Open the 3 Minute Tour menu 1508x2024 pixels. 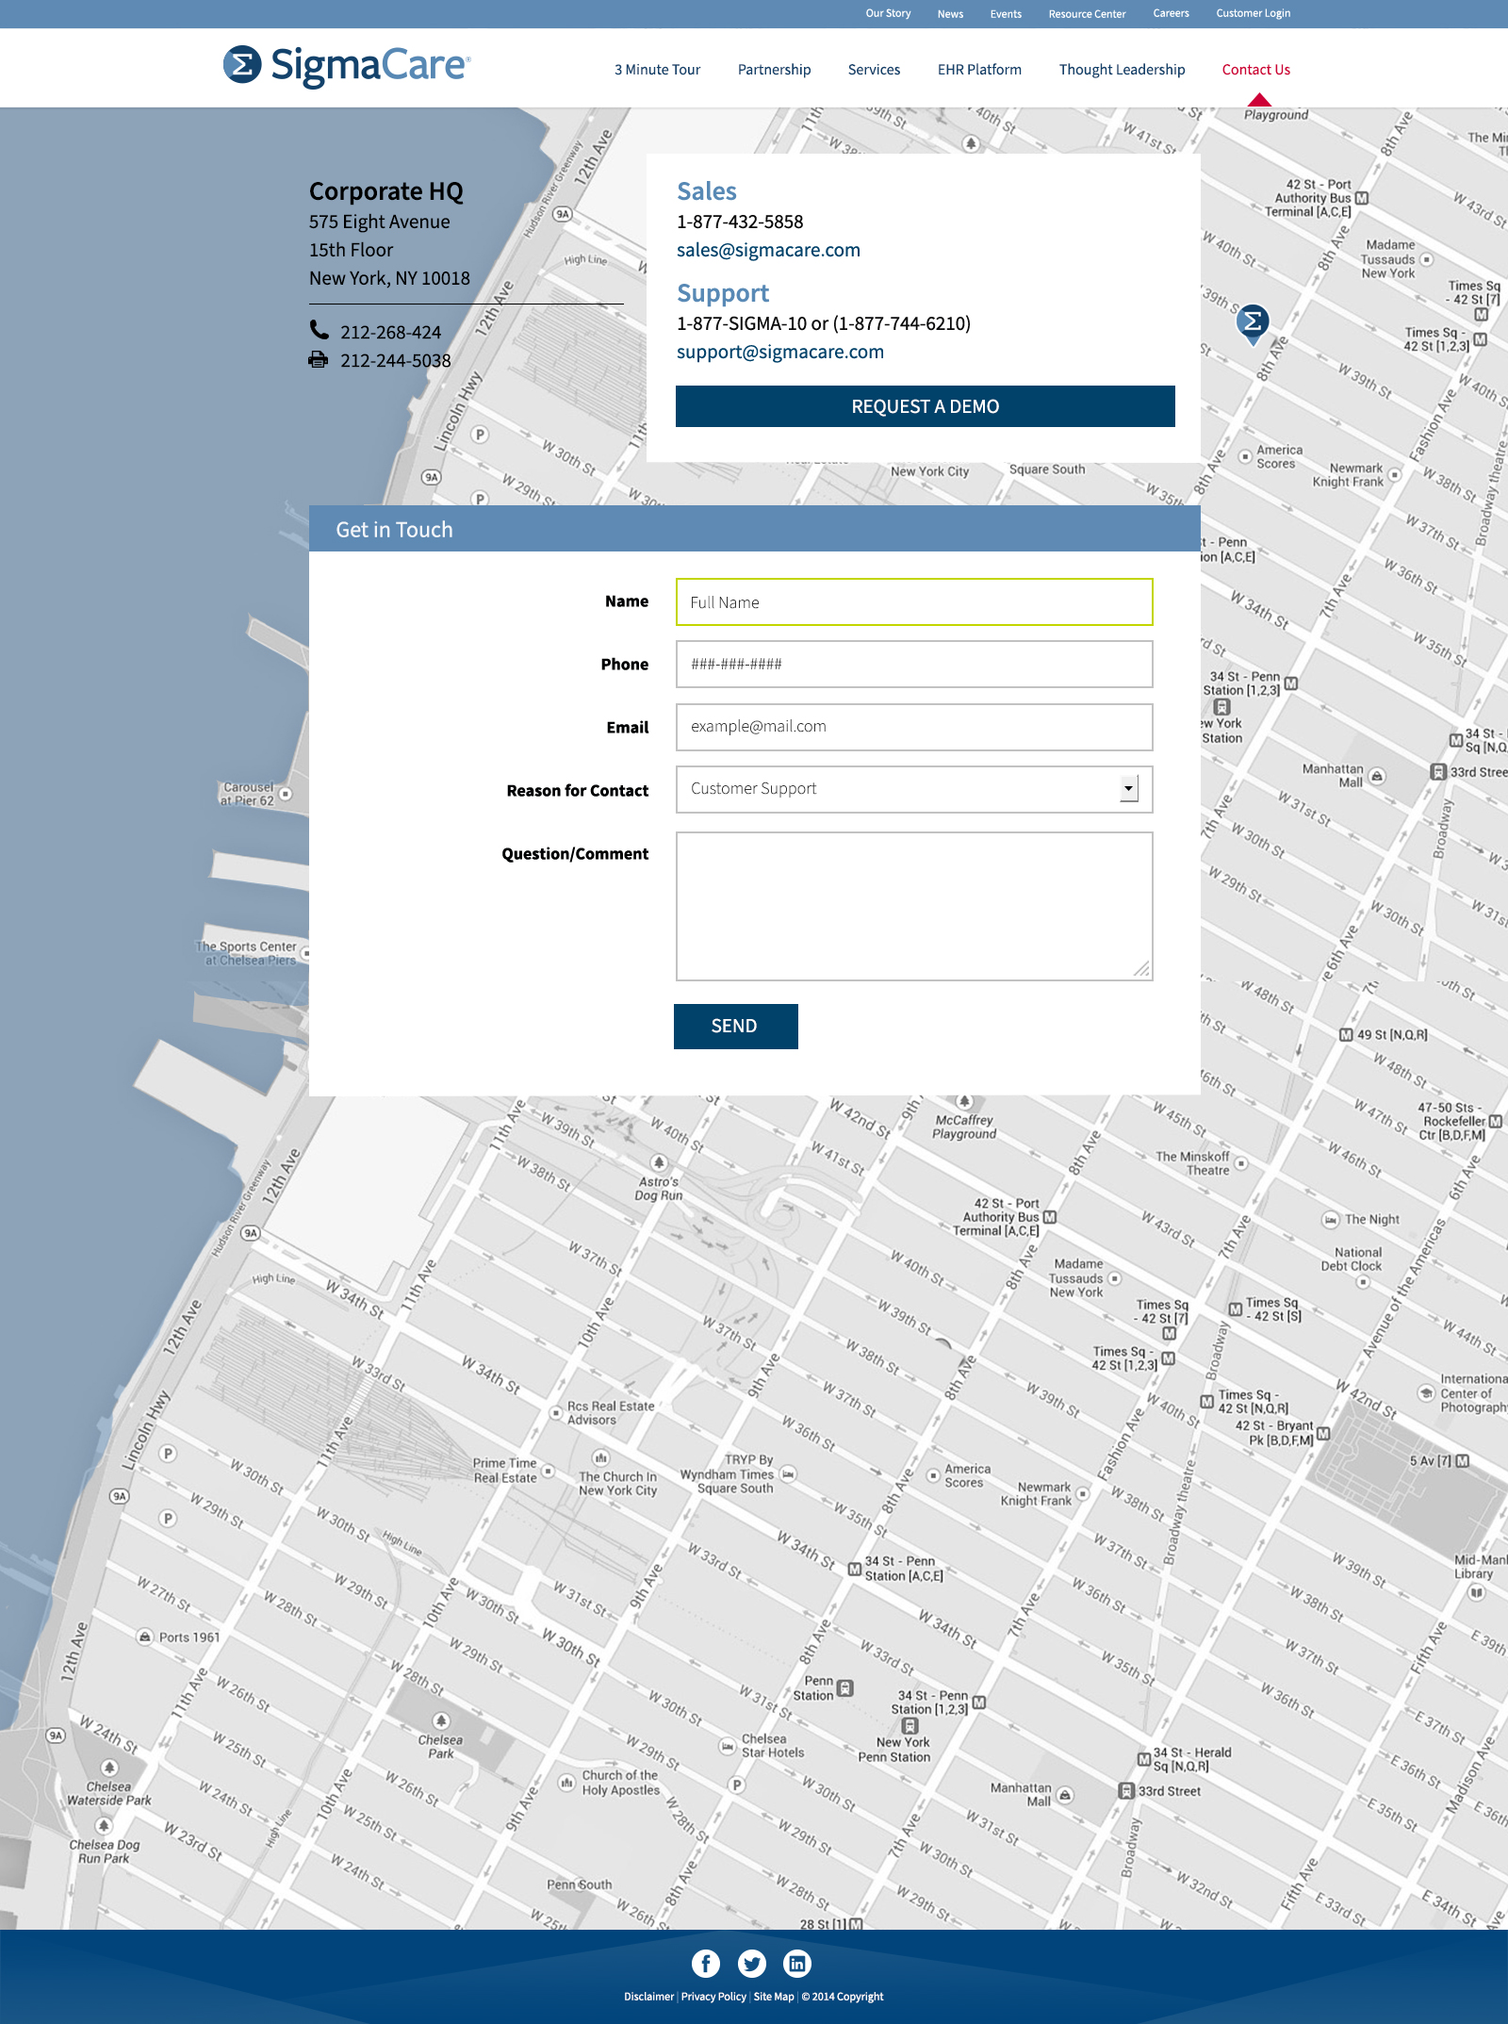coord(657,70)
